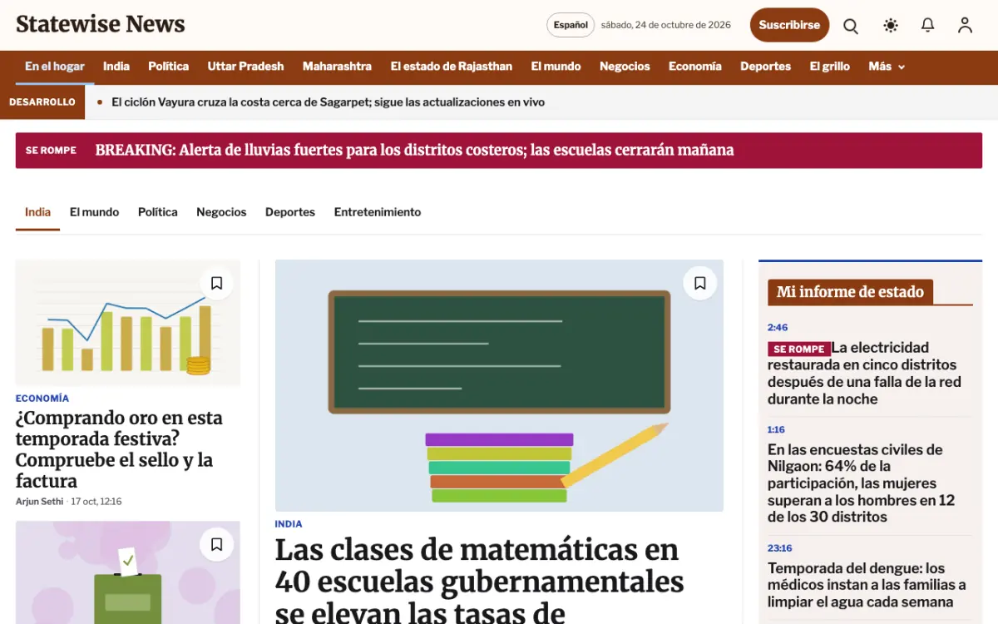Bookmark the ballot box article card

click(x=216, y=545)
